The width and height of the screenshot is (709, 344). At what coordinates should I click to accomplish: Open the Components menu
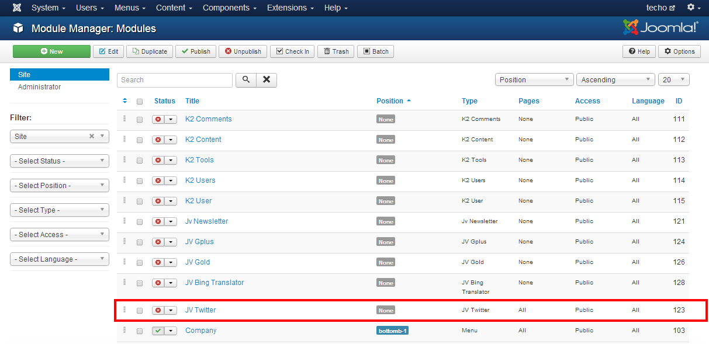coord(229,8)
